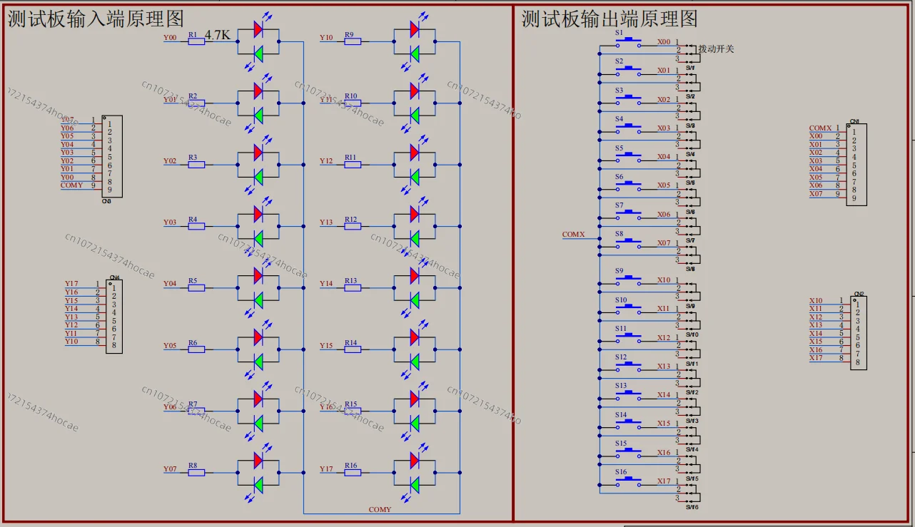Select pushbutton S1 symbol

(x=629, y=44)
